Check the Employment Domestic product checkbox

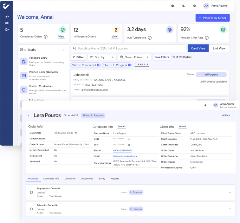point(31,192)
